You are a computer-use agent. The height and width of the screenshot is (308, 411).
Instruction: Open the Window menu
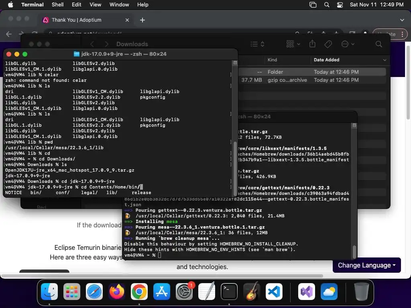pos(119,5)
